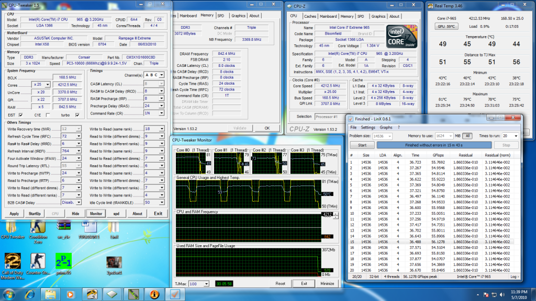536x301 pixels.
Task: Click the spd button in CPU-Tweaker
Action: [116, 214]
